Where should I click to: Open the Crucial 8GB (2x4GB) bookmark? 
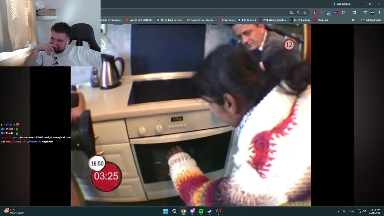click(x=139, y=20)
